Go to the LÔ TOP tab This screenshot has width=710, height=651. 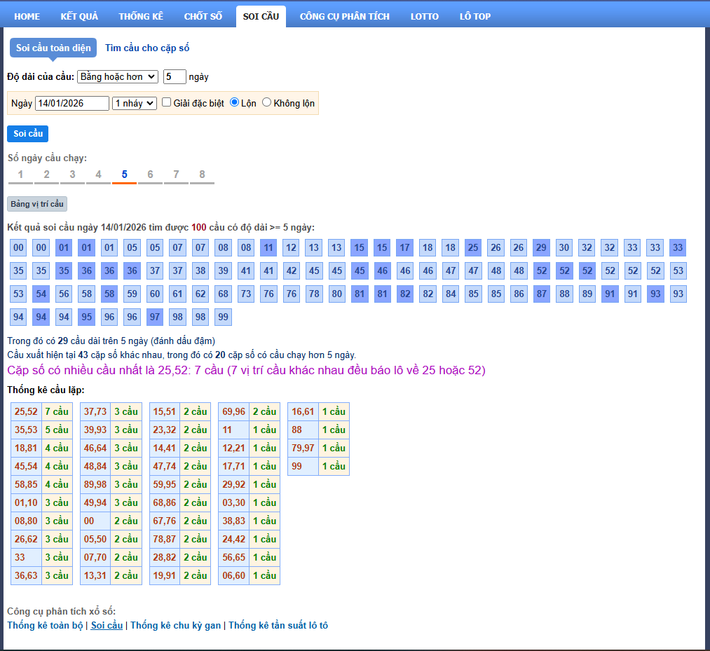(x=475, y=16)
